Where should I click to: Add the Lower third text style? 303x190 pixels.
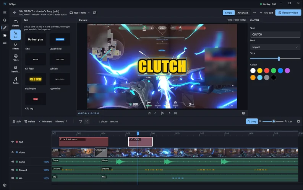pos(60,39)
